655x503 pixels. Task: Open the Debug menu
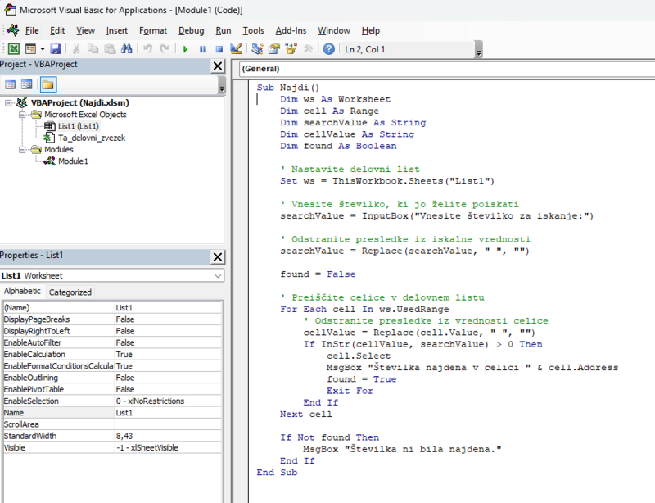coord(191,30)
